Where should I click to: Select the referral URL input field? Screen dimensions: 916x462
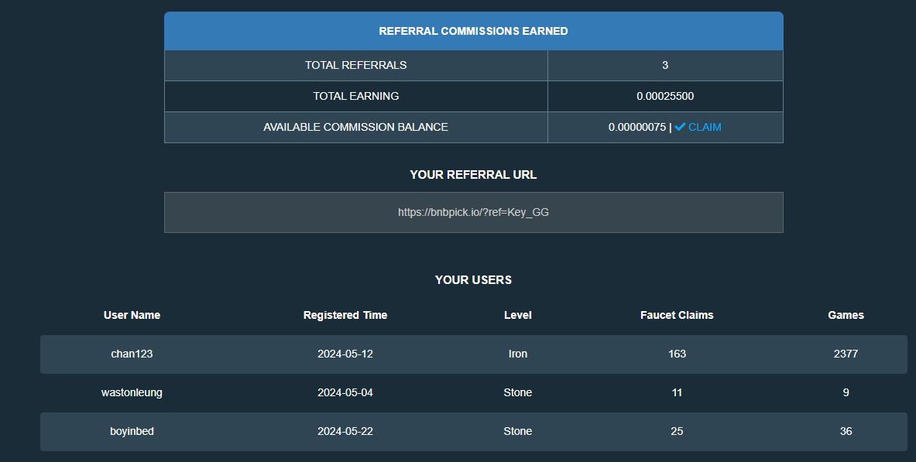(473, 212)
